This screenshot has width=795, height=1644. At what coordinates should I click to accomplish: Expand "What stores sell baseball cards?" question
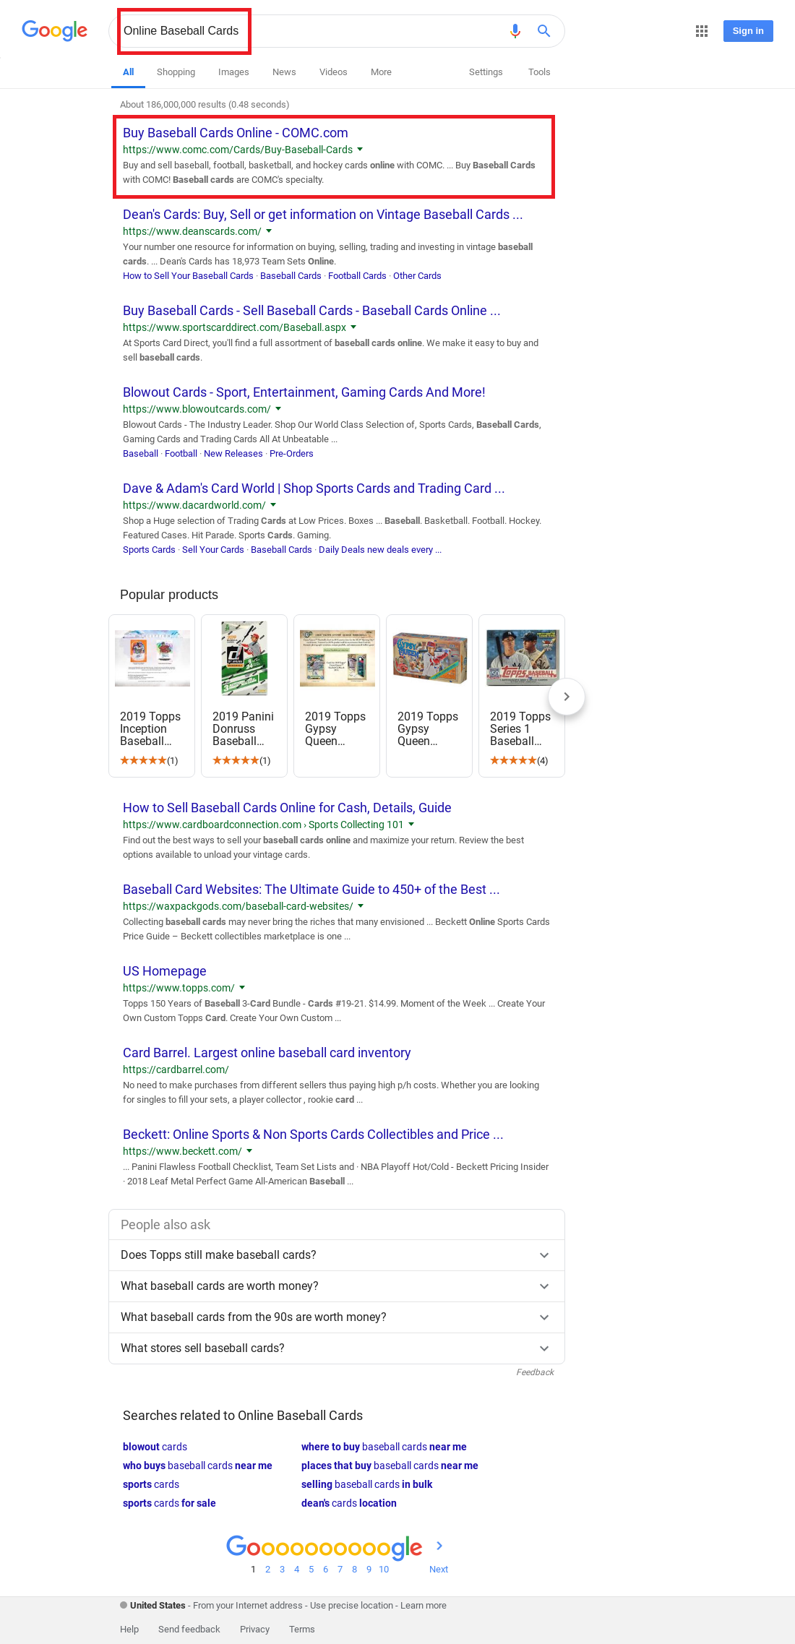point(337,1348)
